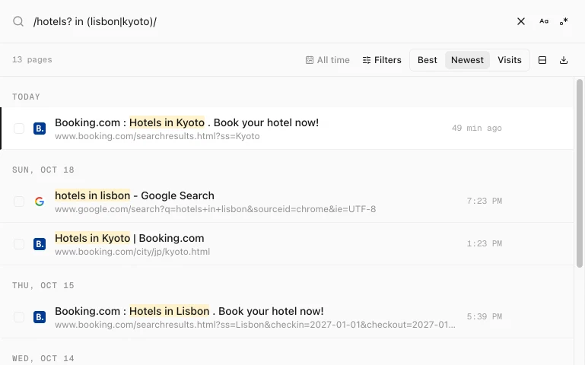585x365 pixels.
Task: Sort results by Newest
Action: (x=467, y=60)
